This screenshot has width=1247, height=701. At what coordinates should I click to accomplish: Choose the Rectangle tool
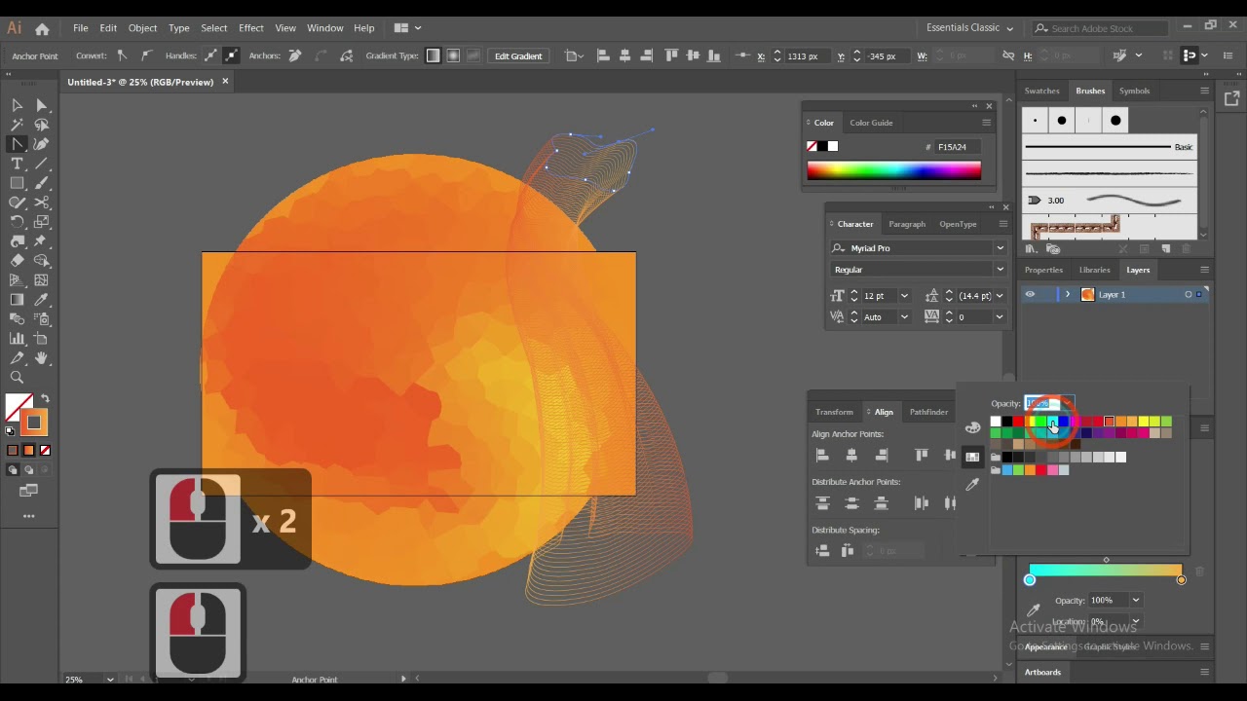tap(18, 183)
